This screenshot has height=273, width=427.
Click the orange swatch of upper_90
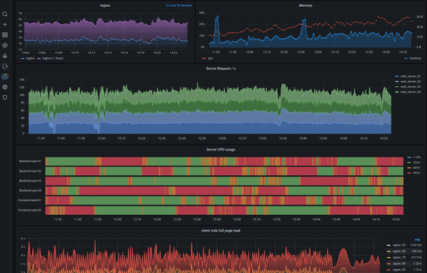(x=389, y=263)
